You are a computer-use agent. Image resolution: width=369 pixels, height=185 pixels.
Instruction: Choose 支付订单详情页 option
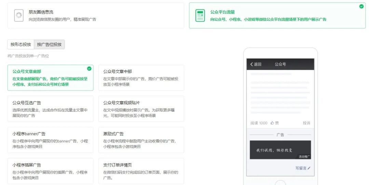pyautogui.click(x=141, y=171)
